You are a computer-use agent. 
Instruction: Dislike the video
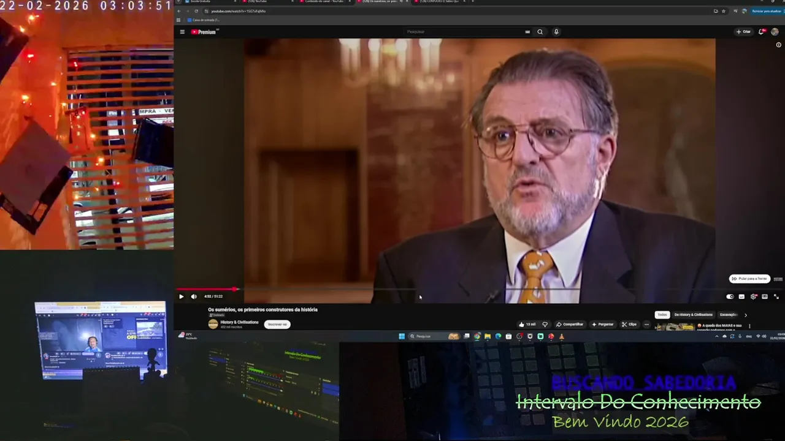click(545, 325)
